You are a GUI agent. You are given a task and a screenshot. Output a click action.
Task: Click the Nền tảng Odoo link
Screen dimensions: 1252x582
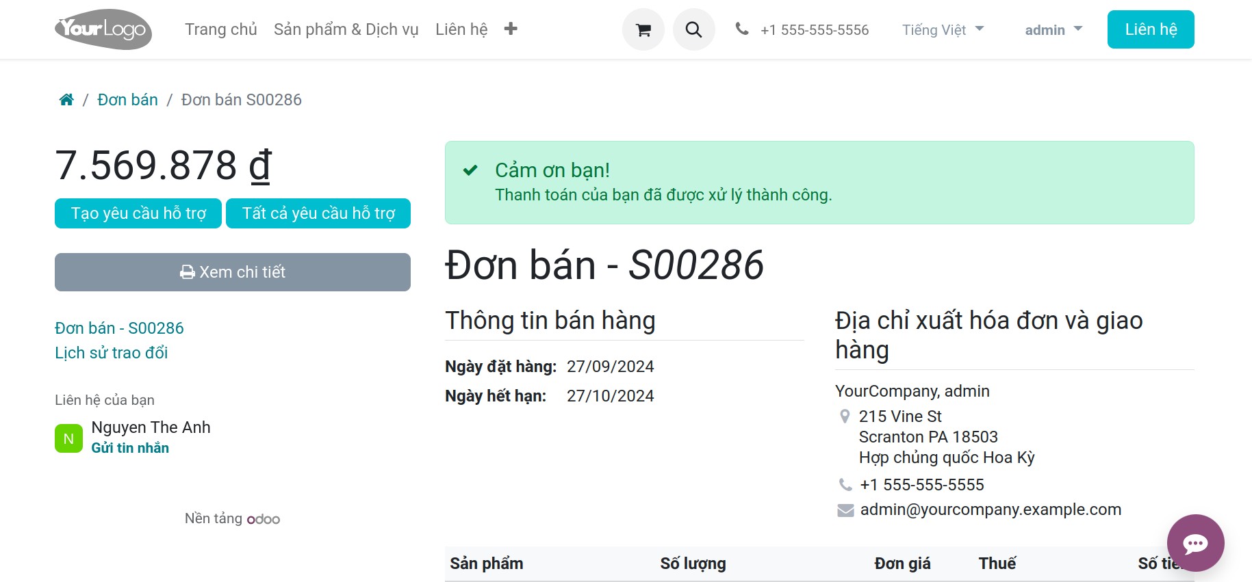(x=232, y=518)
